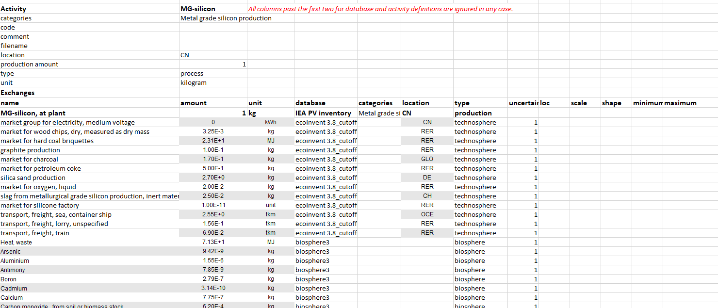
Task: Select the 'kilogram' unit value cell
Action: click(213, 82)
